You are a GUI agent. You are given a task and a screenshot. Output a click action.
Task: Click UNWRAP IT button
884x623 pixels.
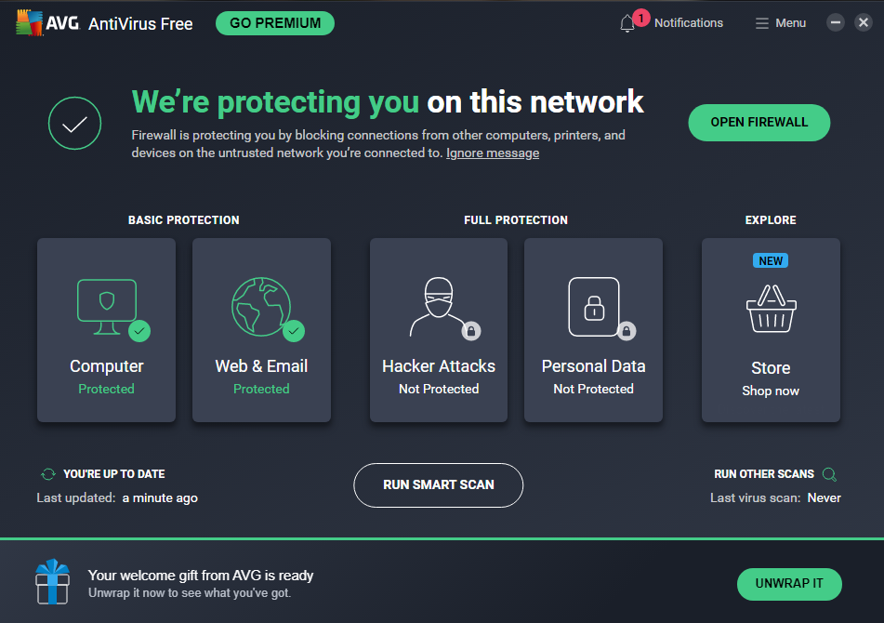coord(789,584)
